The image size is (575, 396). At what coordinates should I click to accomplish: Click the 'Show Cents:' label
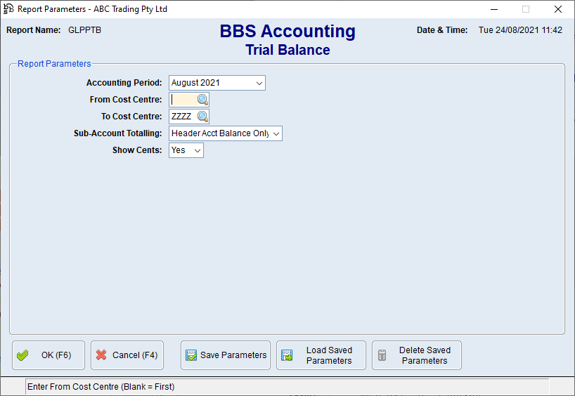[137, 150]
